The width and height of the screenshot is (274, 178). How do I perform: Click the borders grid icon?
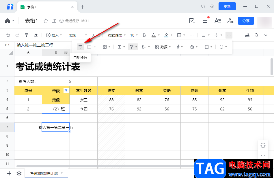point(179,35)
